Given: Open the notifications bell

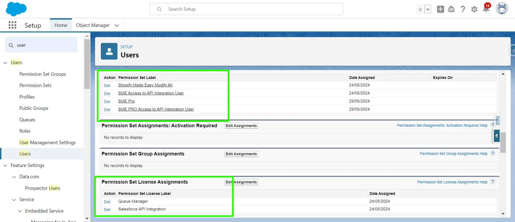Looking at the screenshot, I should [486, 9].
